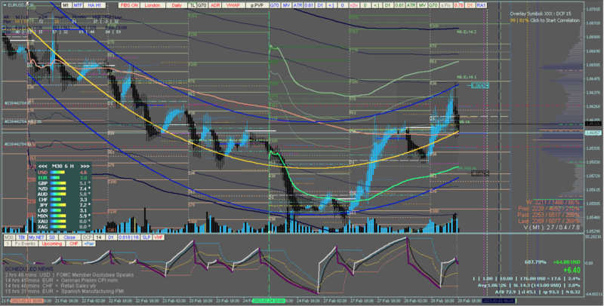Viewport: 604px width, 306px height.
Task: Click the blue-text ATR button
Action: pyautogui.click(x=297, y=5)
